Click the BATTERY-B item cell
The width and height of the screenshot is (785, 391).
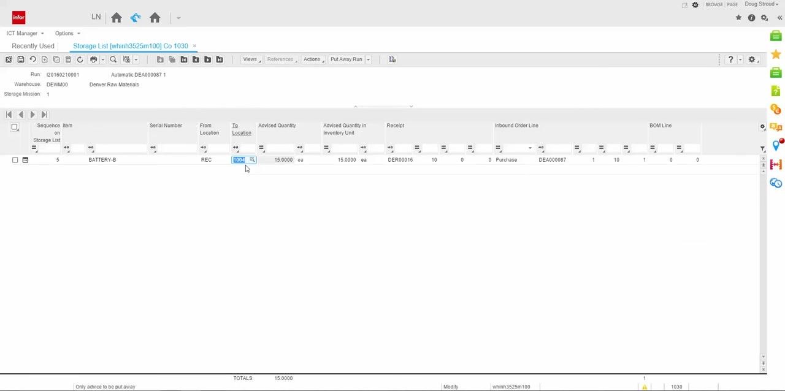point(102,160)
